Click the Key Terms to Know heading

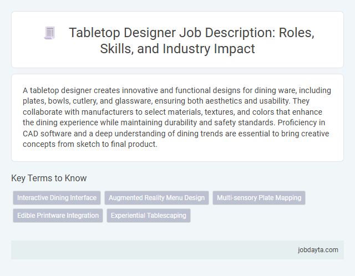pyautogui.click(x=49, y=178)
